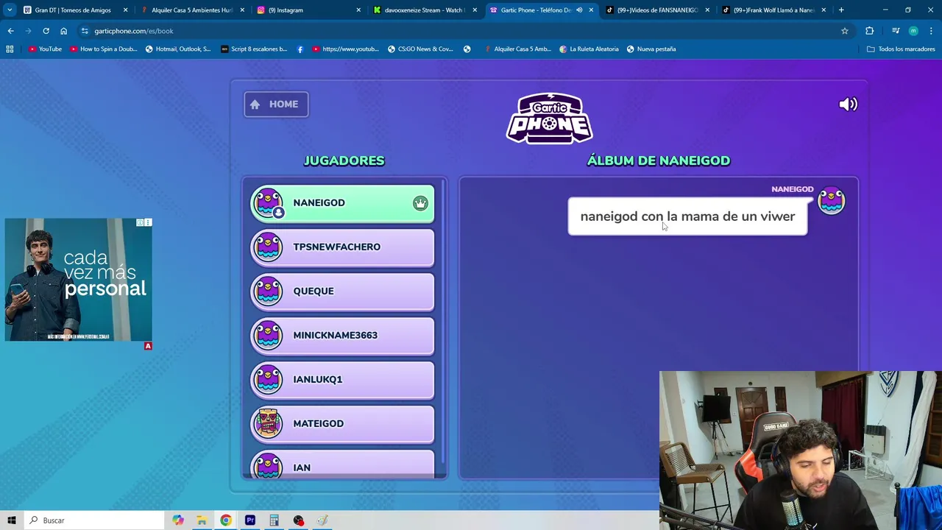Image resolution: width=942 pixels, height=530 pixels.
Task: Mute the Gartic Phone tab audio icon
Action: tap(579, 10)
